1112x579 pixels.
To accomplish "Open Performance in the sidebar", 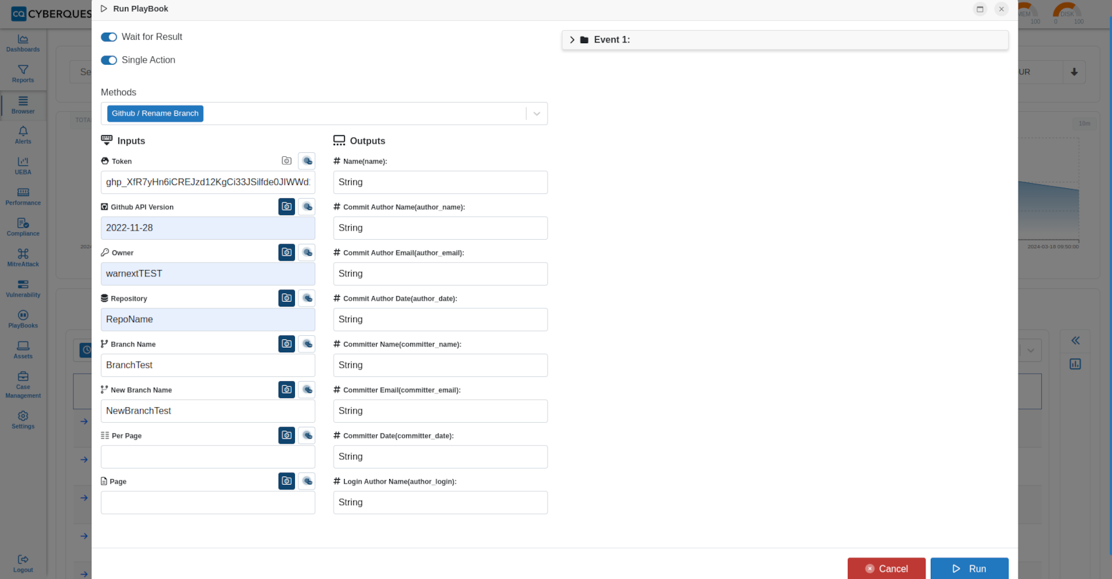I will click(x=23, y=197).
